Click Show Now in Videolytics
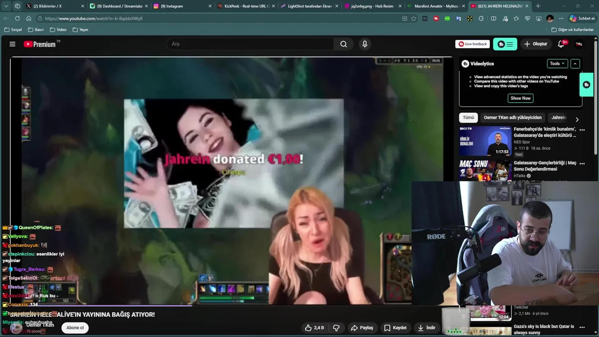This screenshot has width=599, height=337. click(x=520, y=98)
